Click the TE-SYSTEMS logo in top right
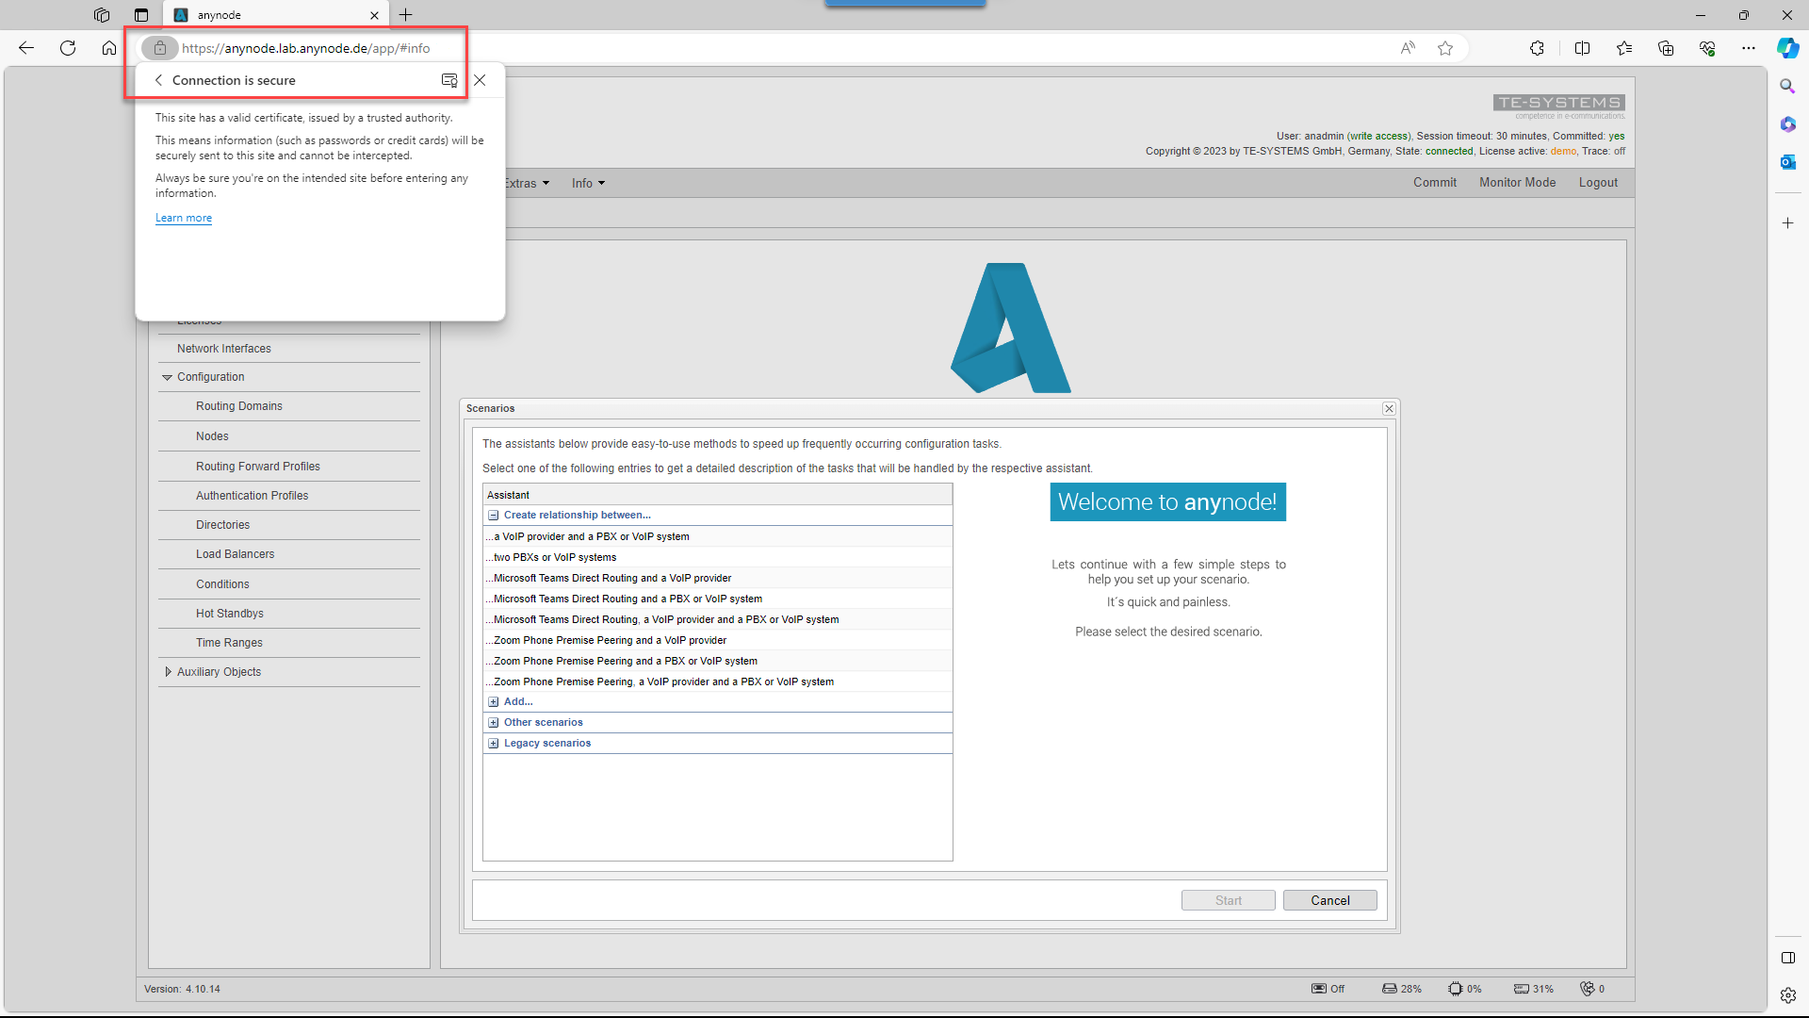This screenshot has width=1809, height=1018. 1559,103
